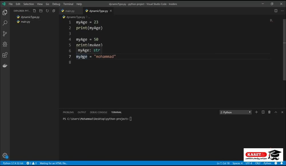Click the EXPLORER panel header title
The image size is (286, 166).
click(22, 11)
